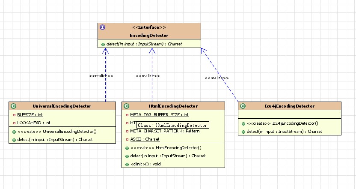Select the interface detect(in input : InputStream) method
This screenshot has height=189, width=356.
tap(144, 44)
